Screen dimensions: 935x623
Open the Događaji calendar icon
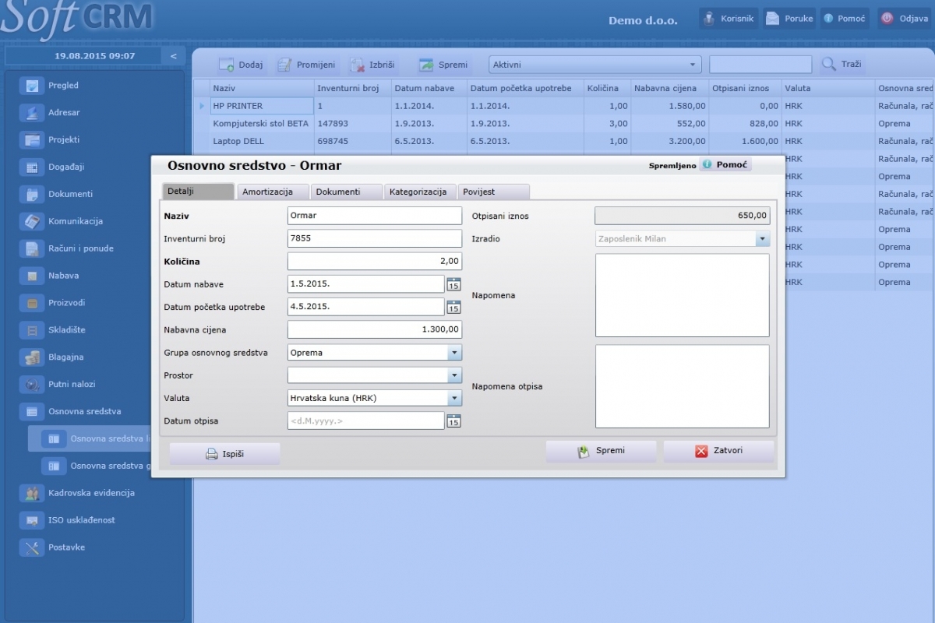(32, 167)
